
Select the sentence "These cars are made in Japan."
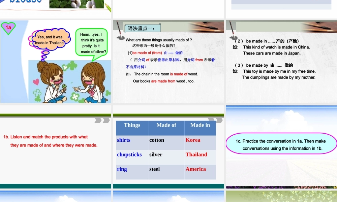pyautogui.click(x=272, y=53)
